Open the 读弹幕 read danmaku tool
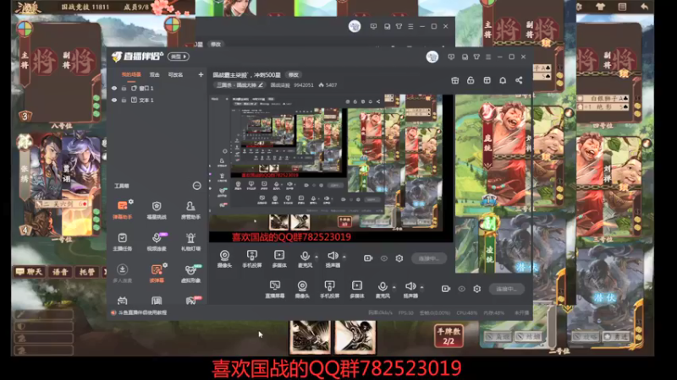The image size is (677, 380). (157, 274)
